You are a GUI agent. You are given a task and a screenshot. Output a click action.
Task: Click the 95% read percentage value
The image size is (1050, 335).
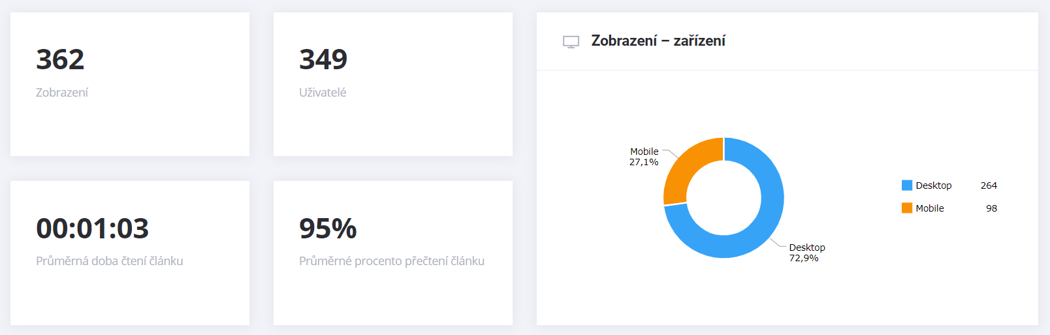328,229
